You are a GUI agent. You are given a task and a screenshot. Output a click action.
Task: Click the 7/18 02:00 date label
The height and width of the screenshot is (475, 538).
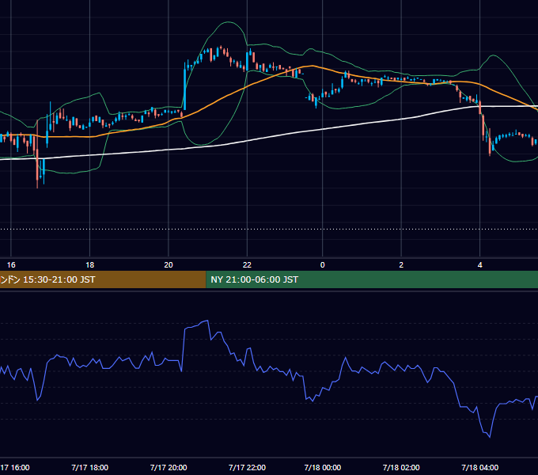pos(401,467)
